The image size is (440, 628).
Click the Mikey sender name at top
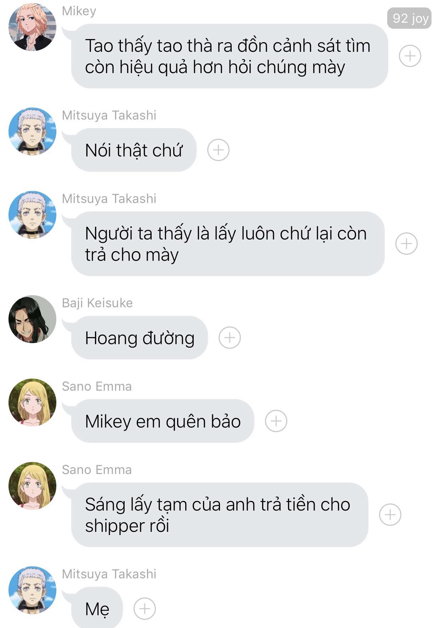click(79, 11)
